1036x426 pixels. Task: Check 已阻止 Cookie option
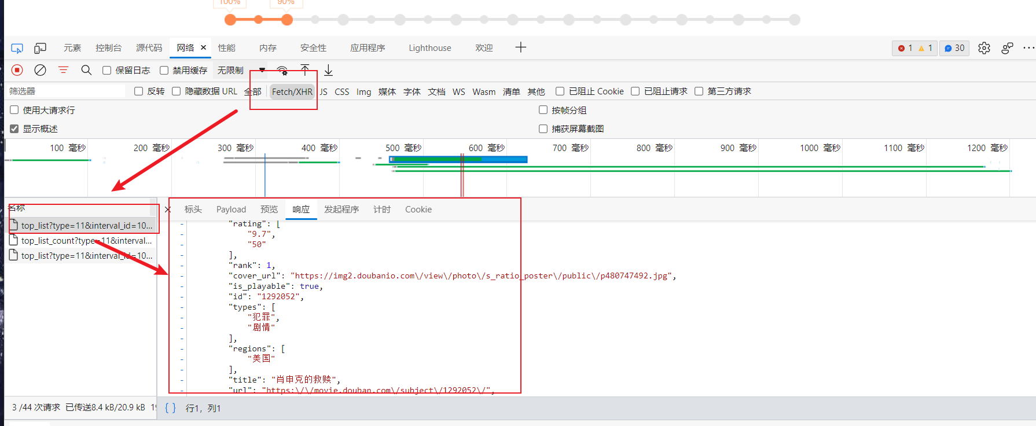point(560,91)
